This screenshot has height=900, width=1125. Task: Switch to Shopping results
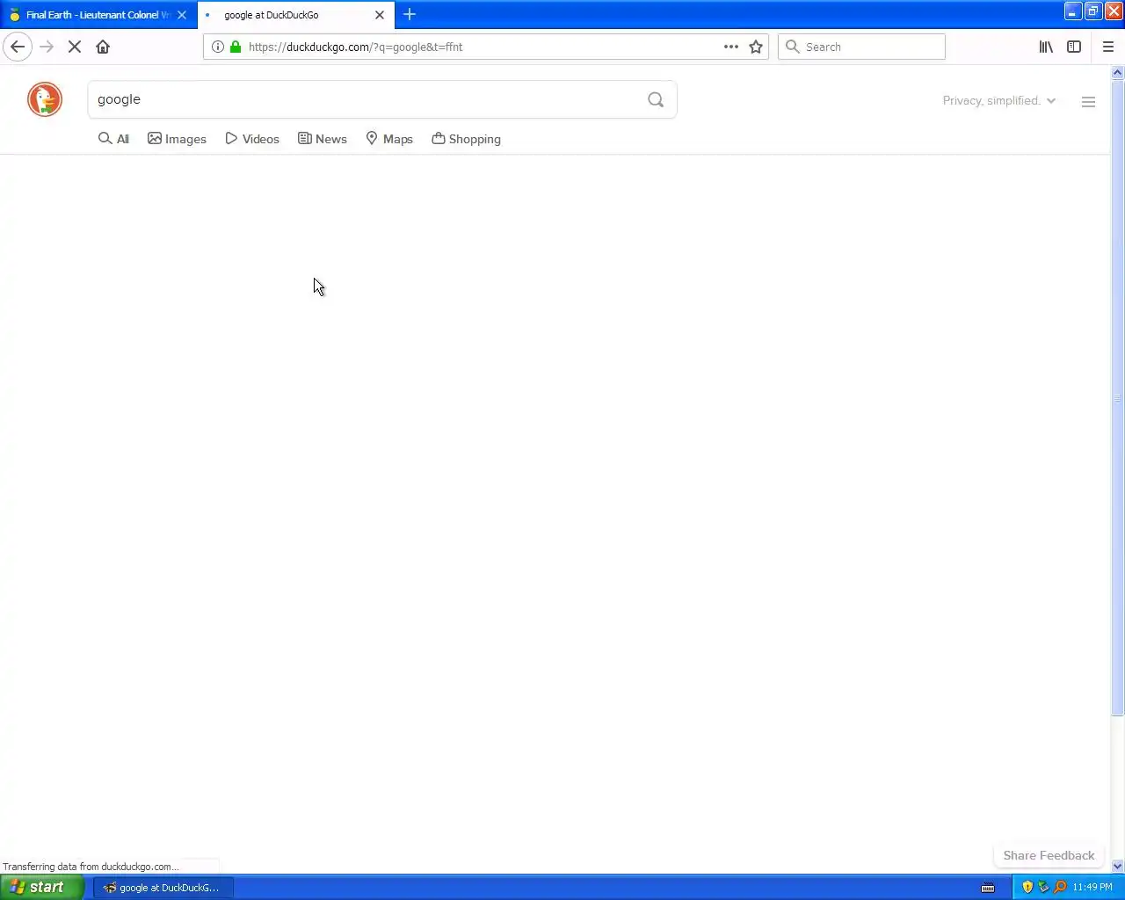tap(467, 139)
